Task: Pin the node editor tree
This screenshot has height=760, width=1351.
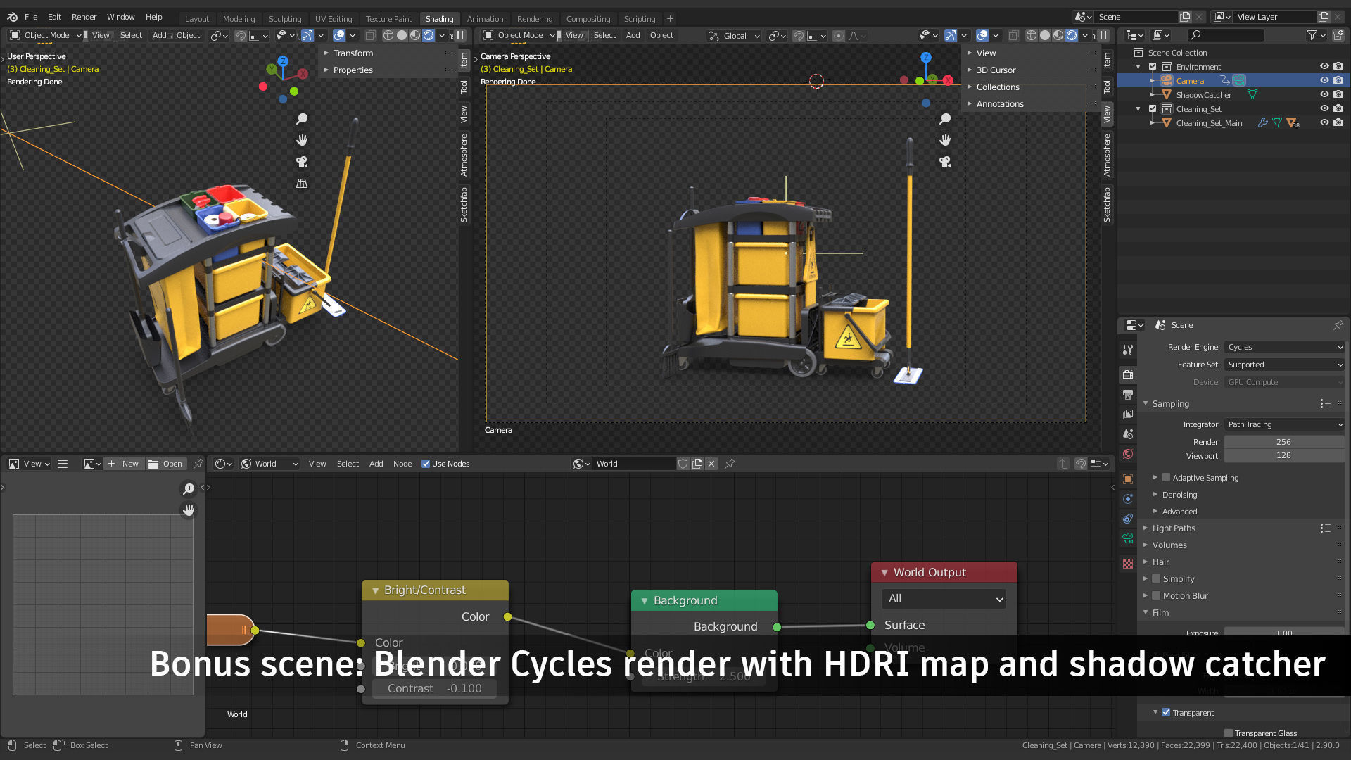Action: [730, 464]
